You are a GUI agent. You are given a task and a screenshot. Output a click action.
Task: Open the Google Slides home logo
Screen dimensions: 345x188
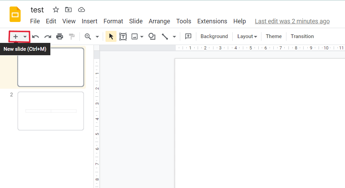(15, 14)
